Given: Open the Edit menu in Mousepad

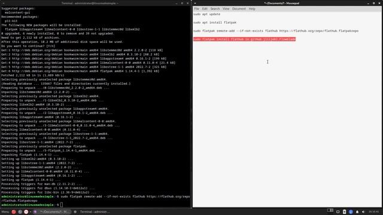Looking at the screenshot, I should coord(205,9).
